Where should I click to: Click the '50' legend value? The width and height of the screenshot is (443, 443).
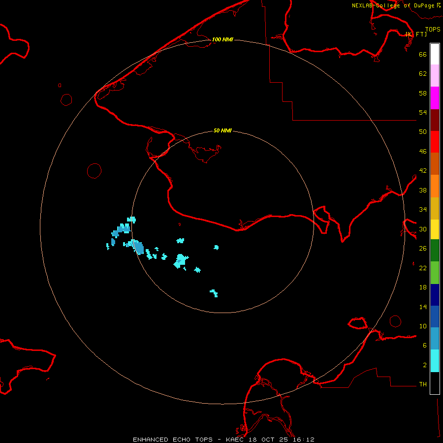click(423, 132)
